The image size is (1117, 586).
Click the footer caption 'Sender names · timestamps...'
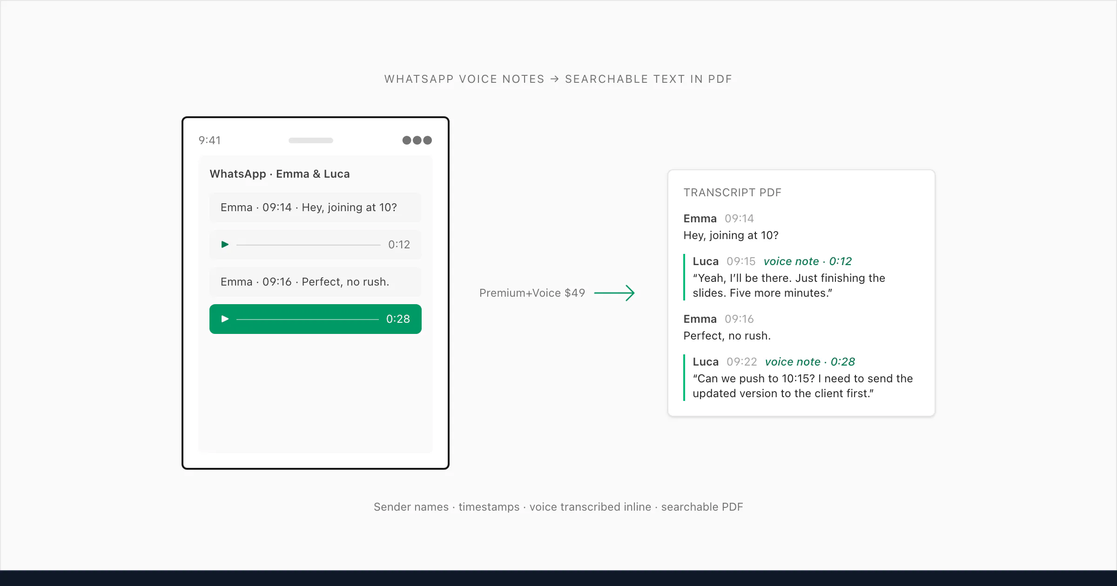[x=558, y=507]
